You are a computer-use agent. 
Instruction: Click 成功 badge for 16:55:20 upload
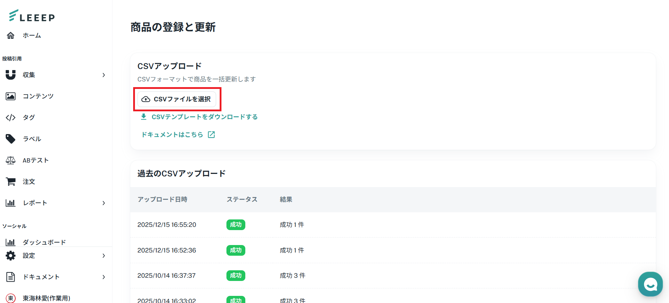[236, 225]
